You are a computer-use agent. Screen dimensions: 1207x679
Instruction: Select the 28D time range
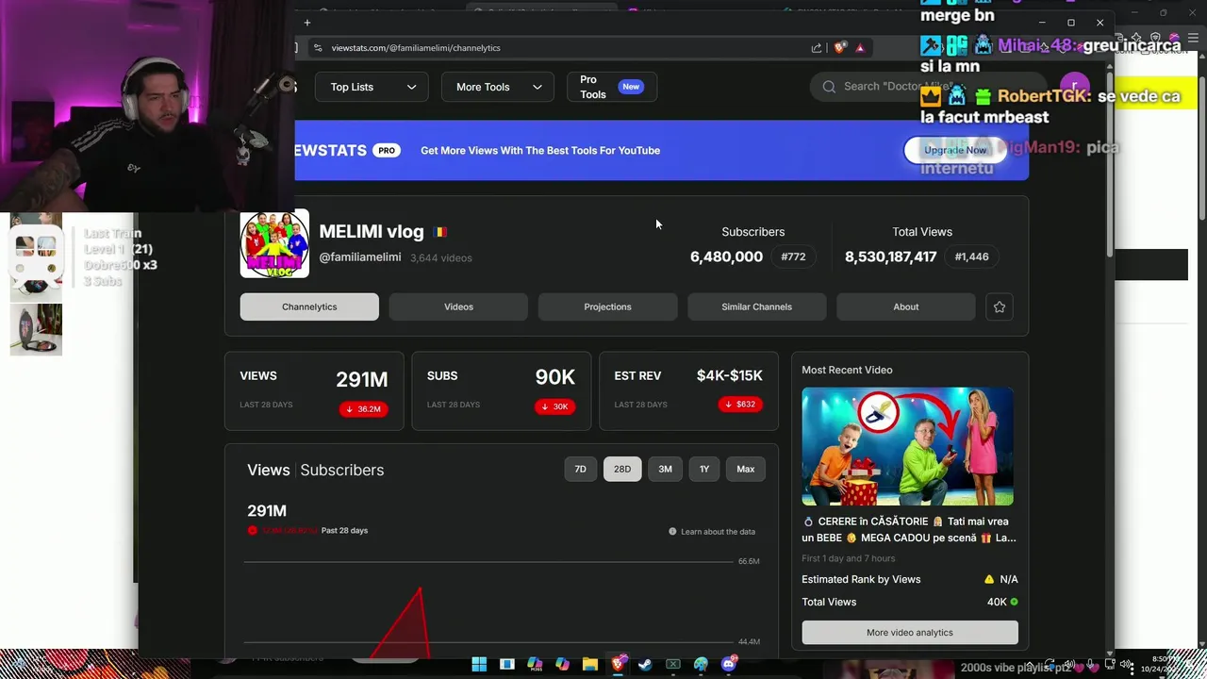click(622, 469)
